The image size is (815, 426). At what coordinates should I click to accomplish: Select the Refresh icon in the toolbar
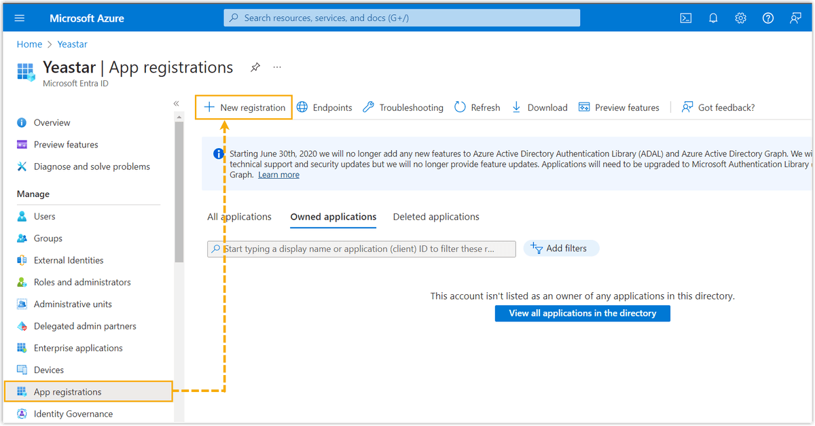(x=477, y=107)
